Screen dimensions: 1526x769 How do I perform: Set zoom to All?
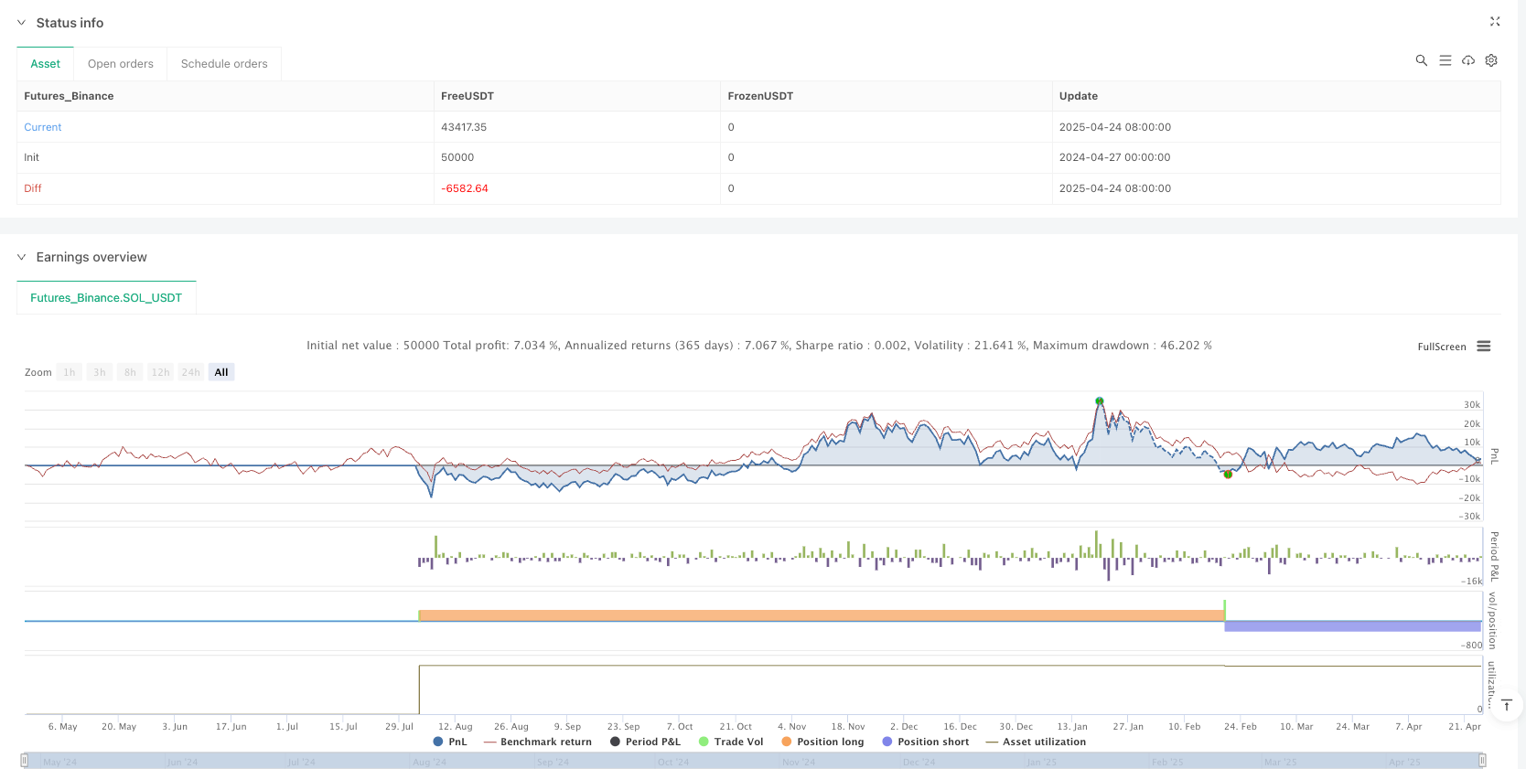coord(221,372)
